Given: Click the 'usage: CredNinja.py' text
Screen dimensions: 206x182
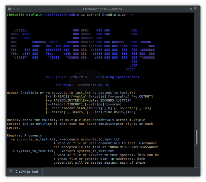Looking at the screenshot, I should click(x=25, y=93).
